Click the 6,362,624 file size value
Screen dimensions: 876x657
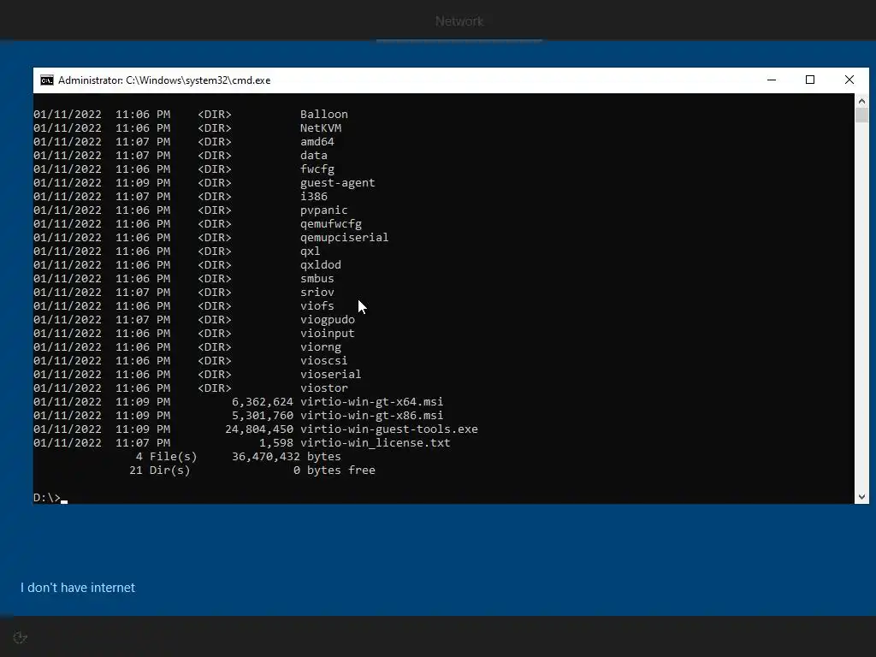pyautogui.click(x=263, y=402)
